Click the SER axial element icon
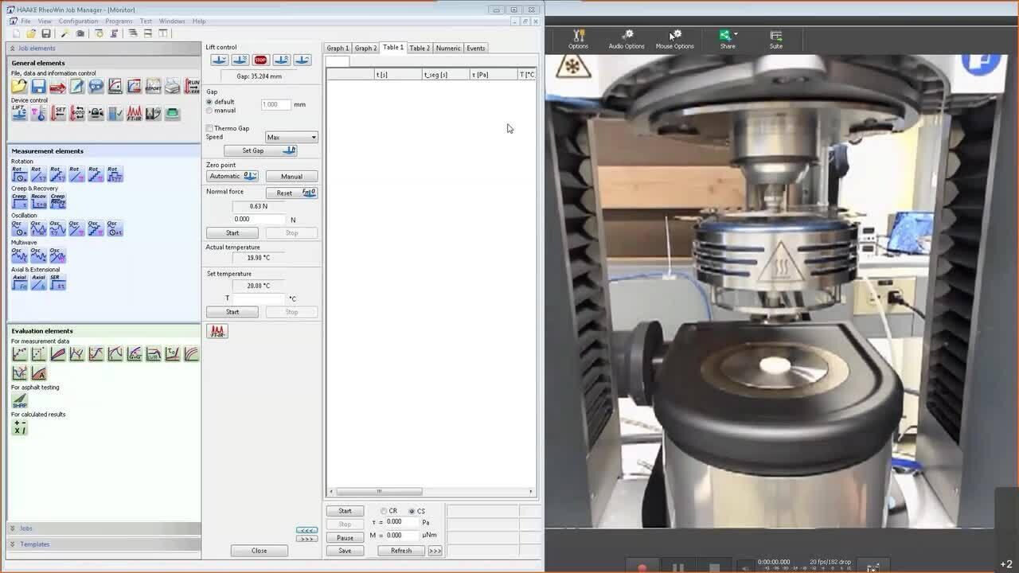This screenshot has width=1019, height=573. pos(57,283)
